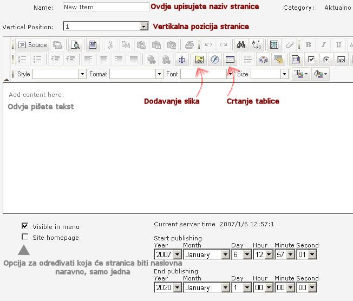Click the Insert Flash icon
This screenshot has width=353, height=301.
click(x=215, y=60)
